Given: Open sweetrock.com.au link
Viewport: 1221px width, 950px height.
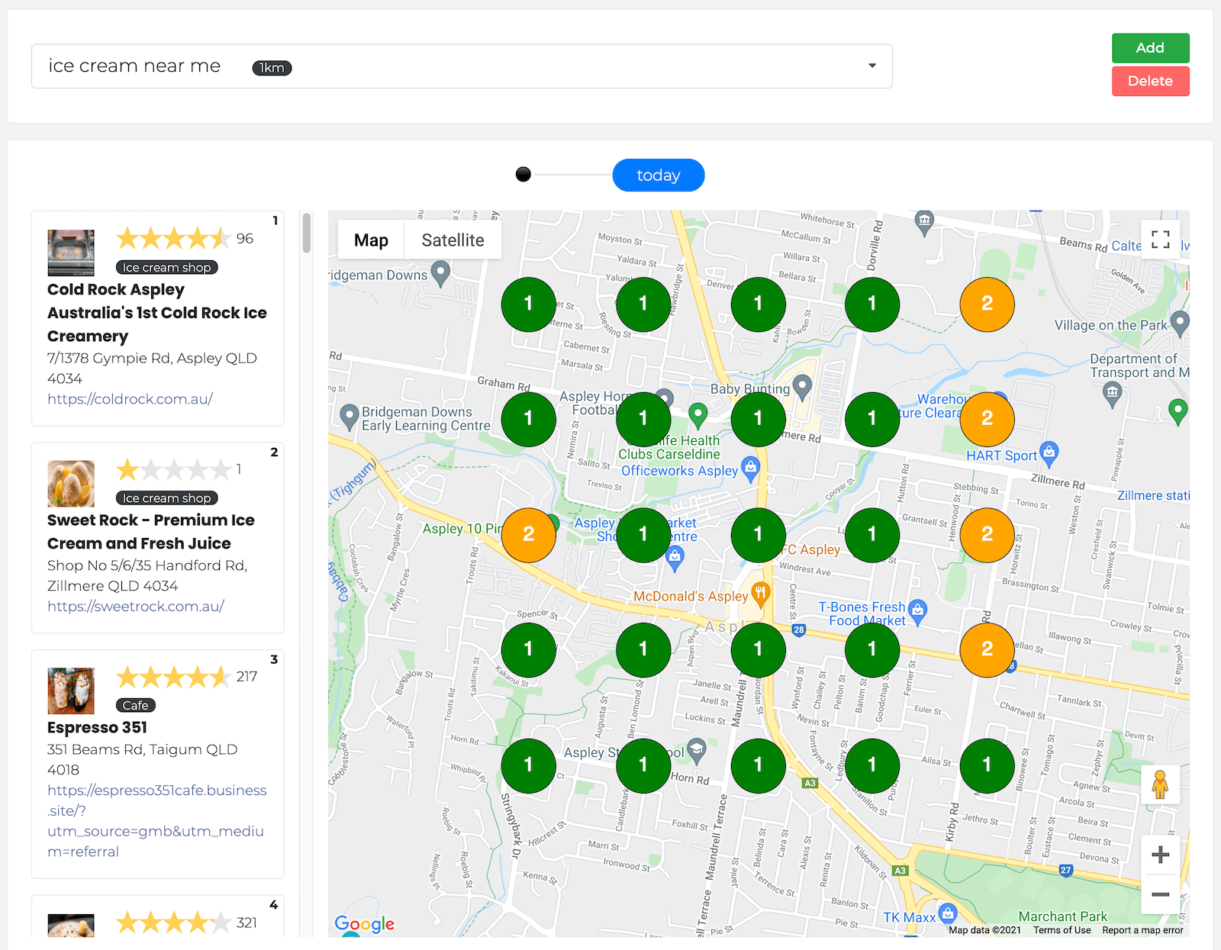Looking at the screenshot, I should (x=136, y=607).
